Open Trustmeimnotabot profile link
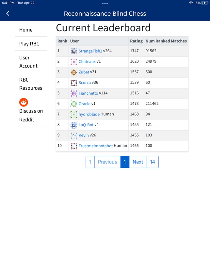The width and height of the screenshot is (210, 280). pyautogui.click(x=95, y=146)
